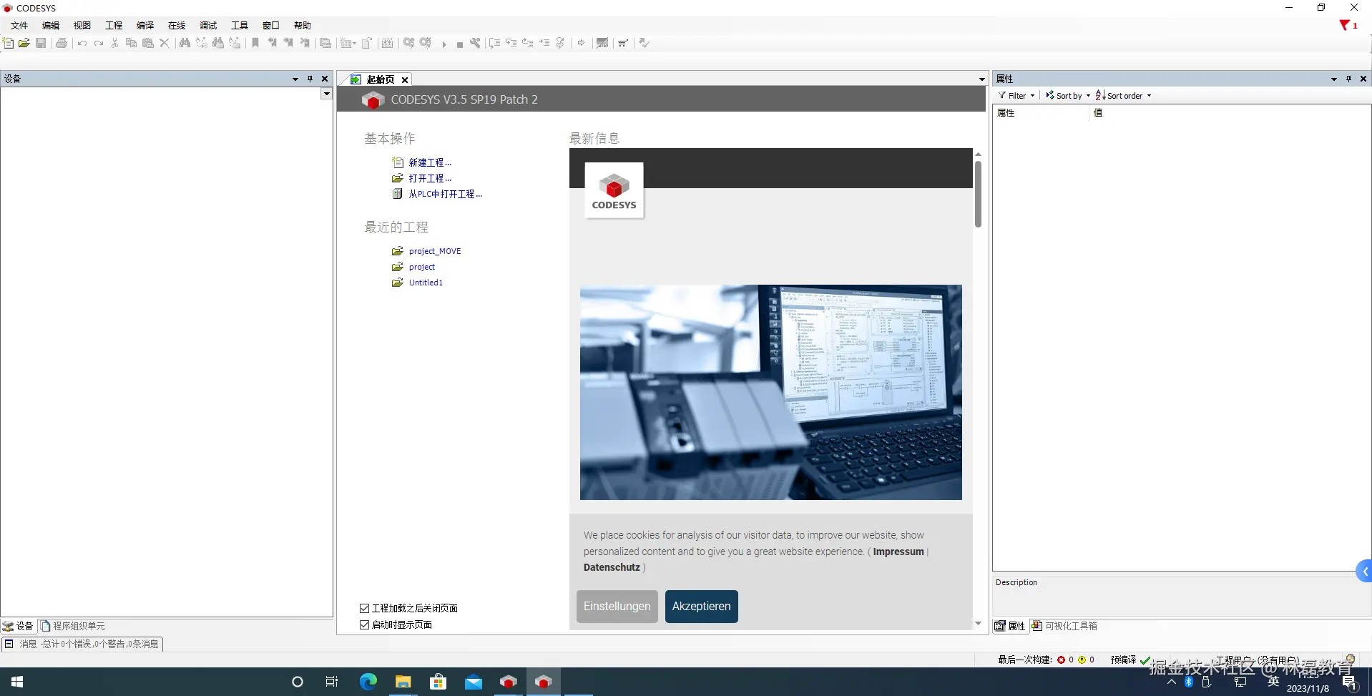Click the Copy toolbar icon
1372x696 pixels.
pyautogui.click(x=131, y=43)
